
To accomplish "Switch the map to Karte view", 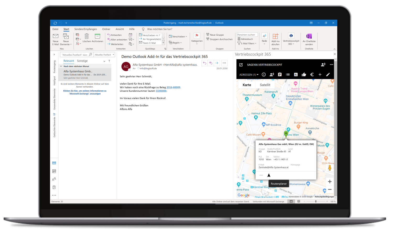I will pyautogui.click(x=247, y=85).
